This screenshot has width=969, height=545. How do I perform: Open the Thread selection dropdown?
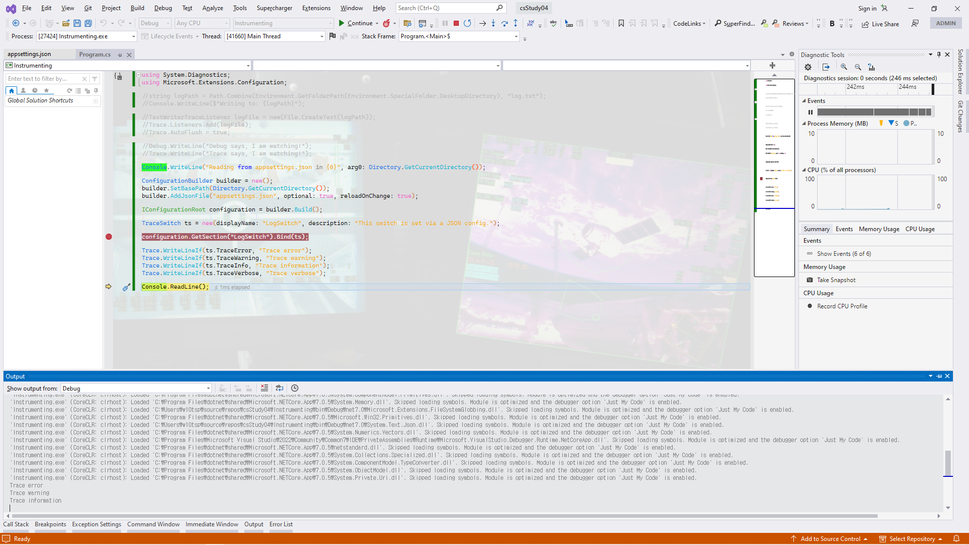click(x=321, y=36)
